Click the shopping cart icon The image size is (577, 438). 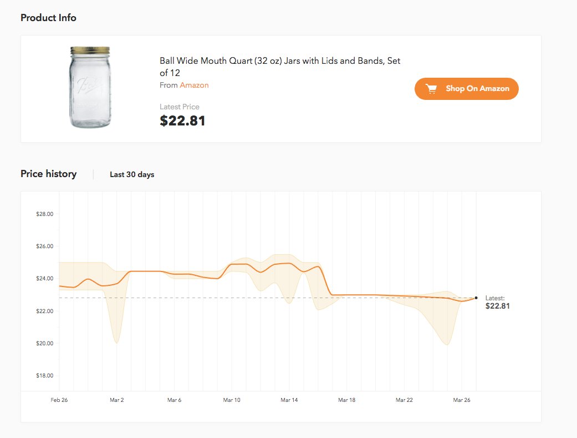point(431,88)
